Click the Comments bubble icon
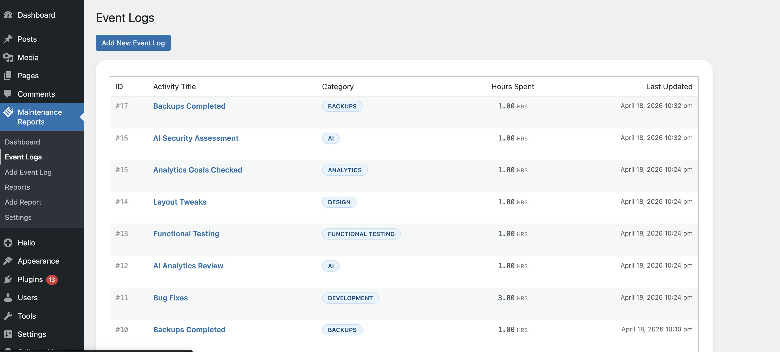The height and width of the screenshot is (352, 780). tap(8, 94)
